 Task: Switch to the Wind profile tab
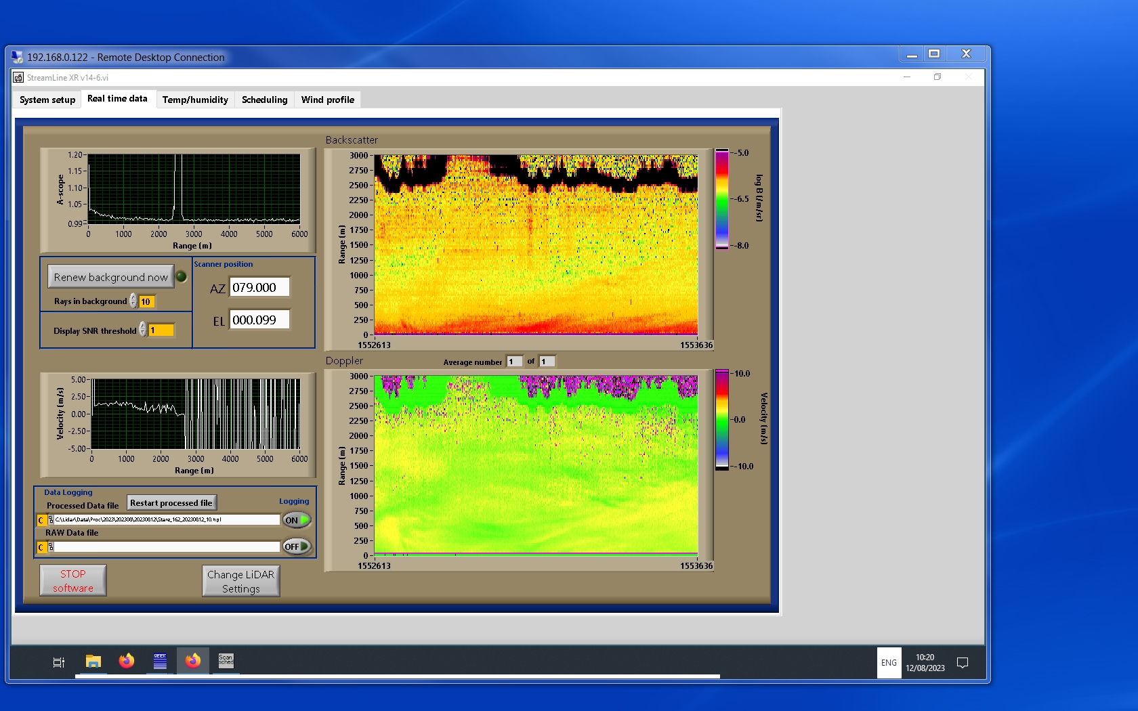coord(327,100)
